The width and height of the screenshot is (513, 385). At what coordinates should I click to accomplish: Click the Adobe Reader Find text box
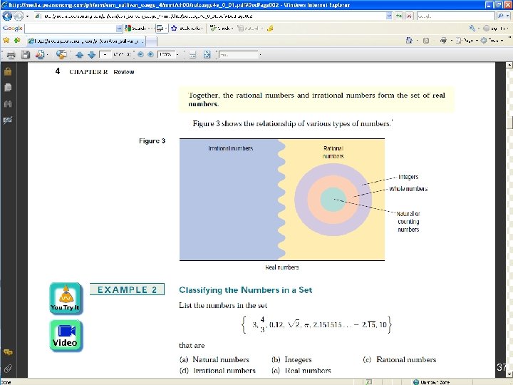[239, 55]
